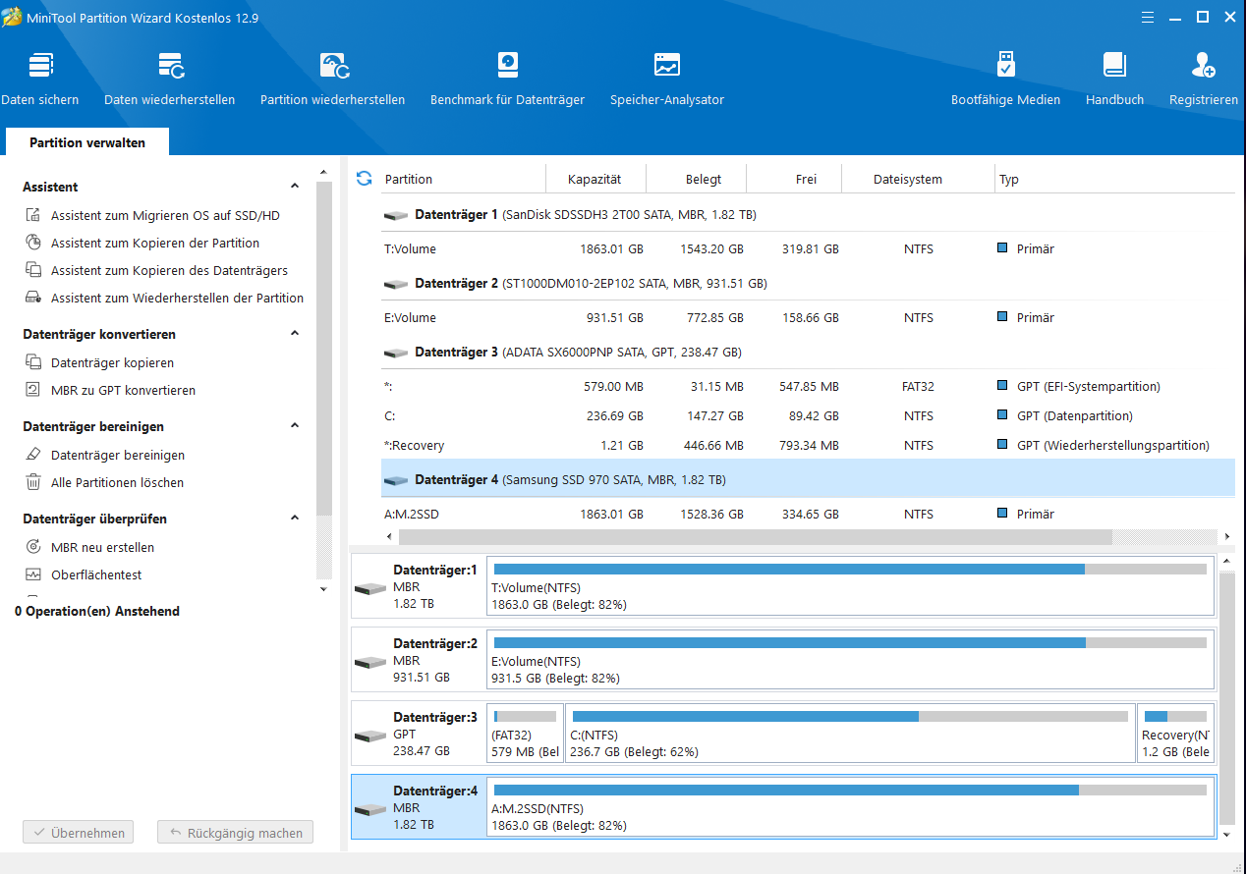
Task: Select the C:(NTFS) block in disk map
Action: [x=850, y=733]
